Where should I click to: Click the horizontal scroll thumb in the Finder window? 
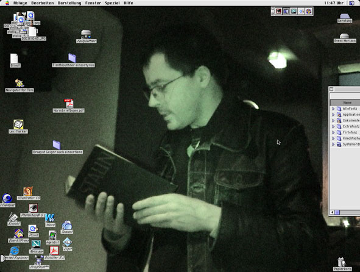(x=337, y=212)
